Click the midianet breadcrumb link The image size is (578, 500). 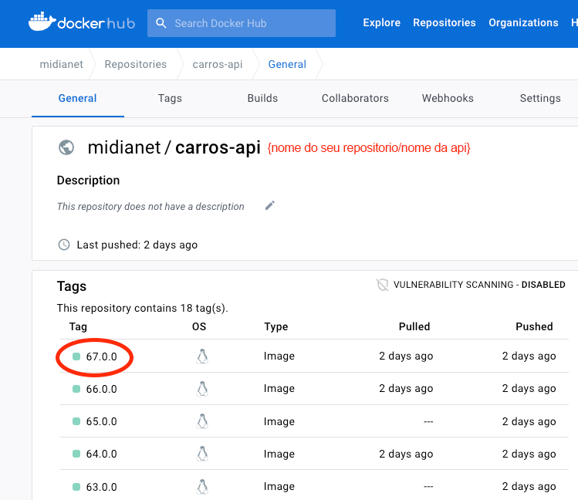tap(62, 64)
